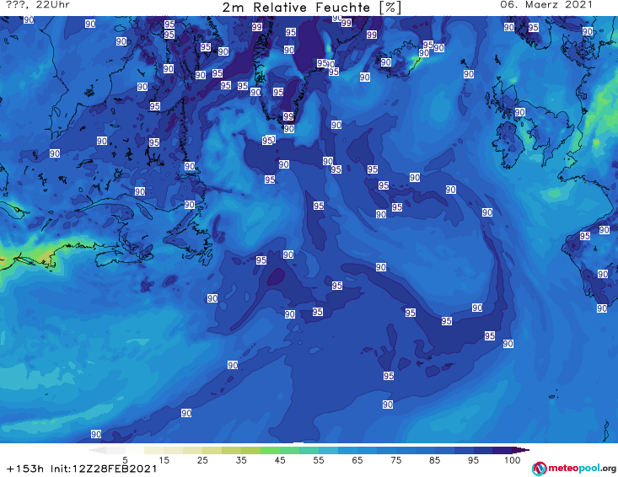Click the legend value '100'
This screenshot has width=618, height=477.
coord(512,460)
